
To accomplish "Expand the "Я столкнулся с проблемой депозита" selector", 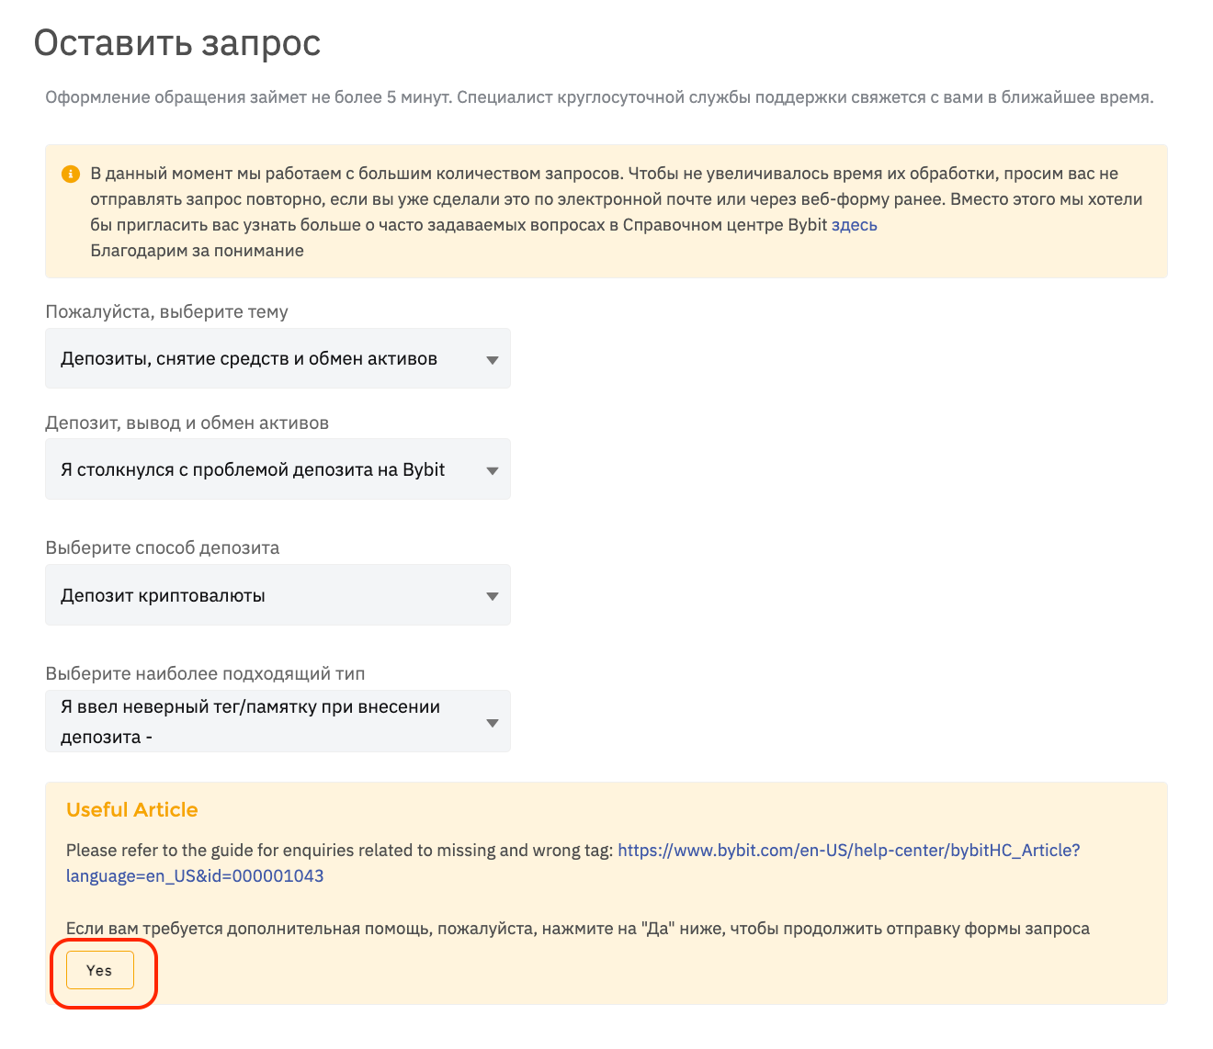I will click(x=253, y=470).
